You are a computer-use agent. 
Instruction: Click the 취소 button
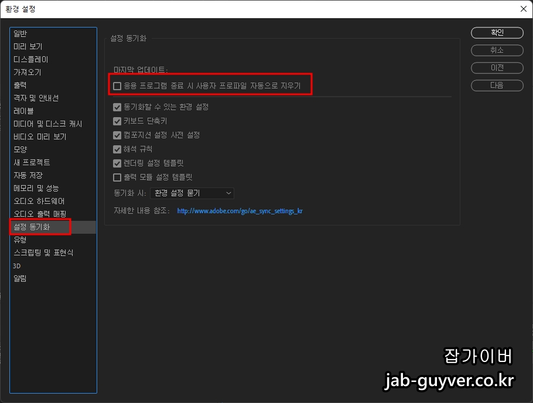point(497,50)
